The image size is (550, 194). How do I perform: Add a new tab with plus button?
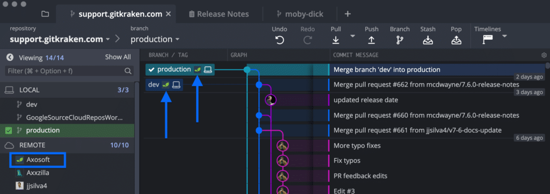348,14
